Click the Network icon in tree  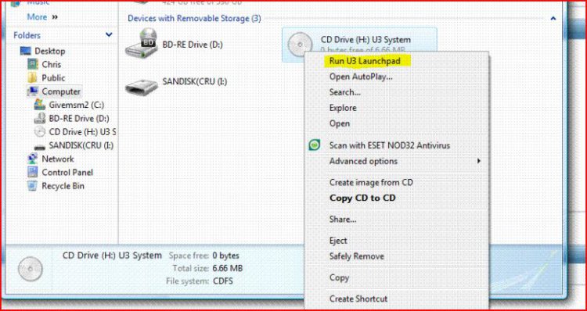[x=33, y=159]
